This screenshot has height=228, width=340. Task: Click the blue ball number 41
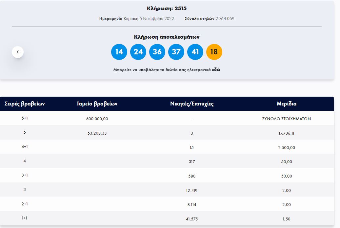195,52
